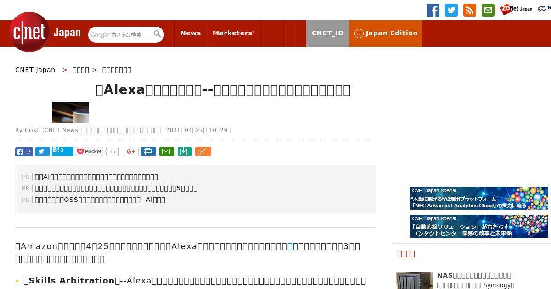Click the author byline Ry Crist
The width and height of the screenshot is (551, 289).
tap(27, 130)
